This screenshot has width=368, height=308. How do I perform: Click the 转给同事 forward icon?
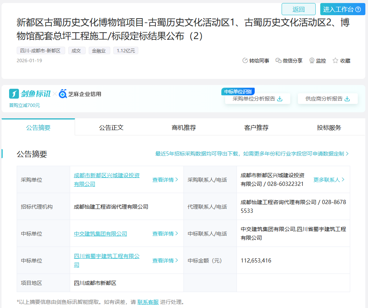245,61
